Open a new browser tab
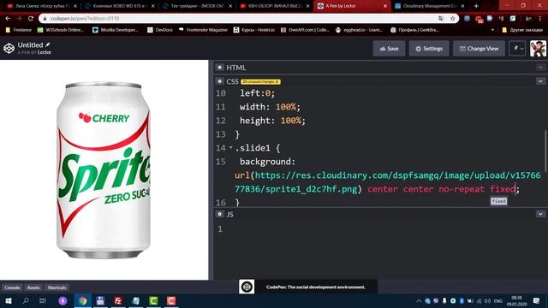The image size is (548, 308). (x=476, y=6)
